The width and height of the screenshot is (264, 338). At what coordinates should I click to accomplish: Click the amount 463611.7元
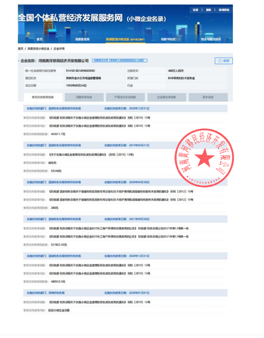58,134
